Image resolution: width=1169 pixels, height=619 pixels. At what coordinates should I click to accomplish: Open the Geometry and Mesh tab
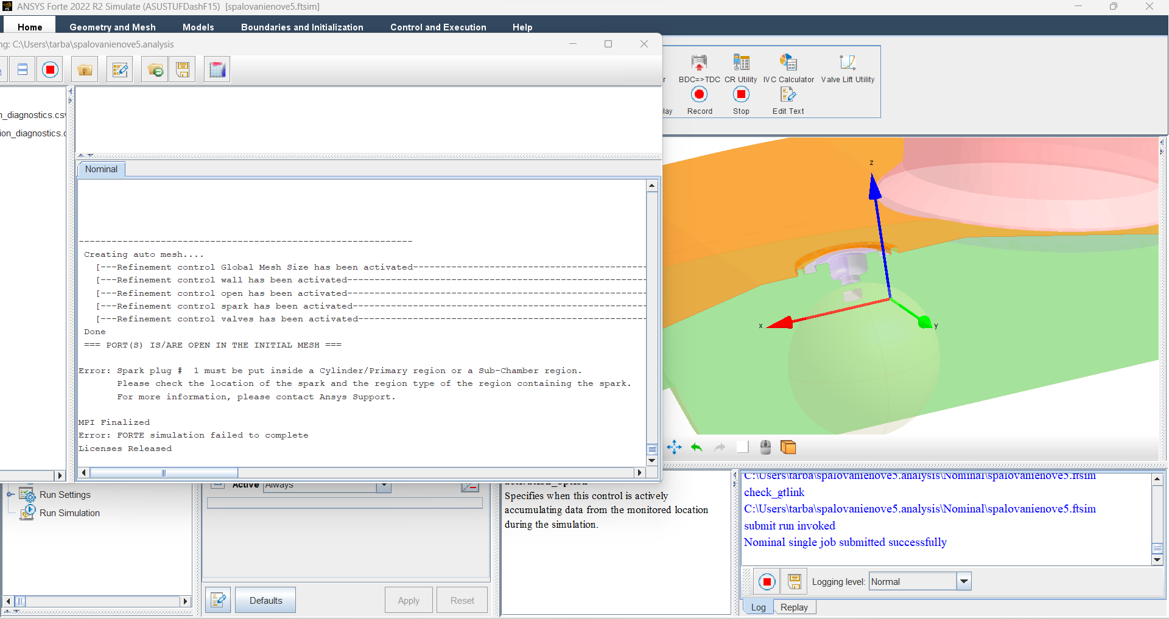coord(113,27)
